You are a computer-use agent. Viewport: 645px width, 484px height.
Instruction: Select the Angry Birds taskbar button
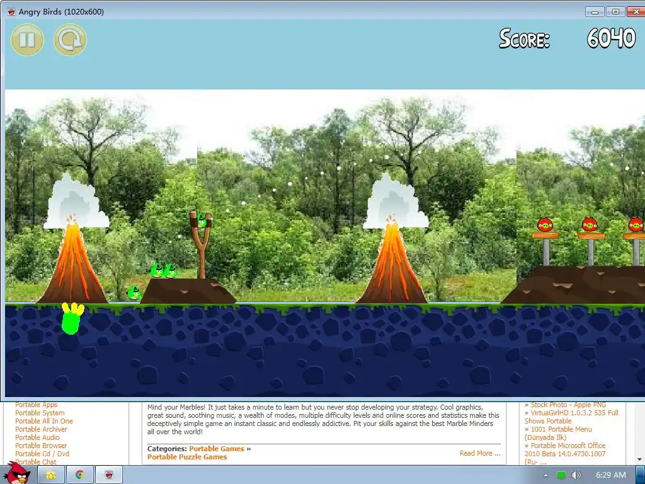point(109,475)
